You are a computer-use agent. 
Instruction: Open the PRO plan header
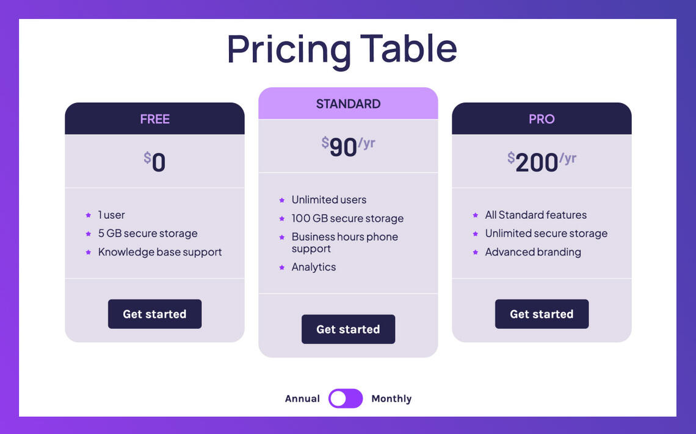pos(542,119)
